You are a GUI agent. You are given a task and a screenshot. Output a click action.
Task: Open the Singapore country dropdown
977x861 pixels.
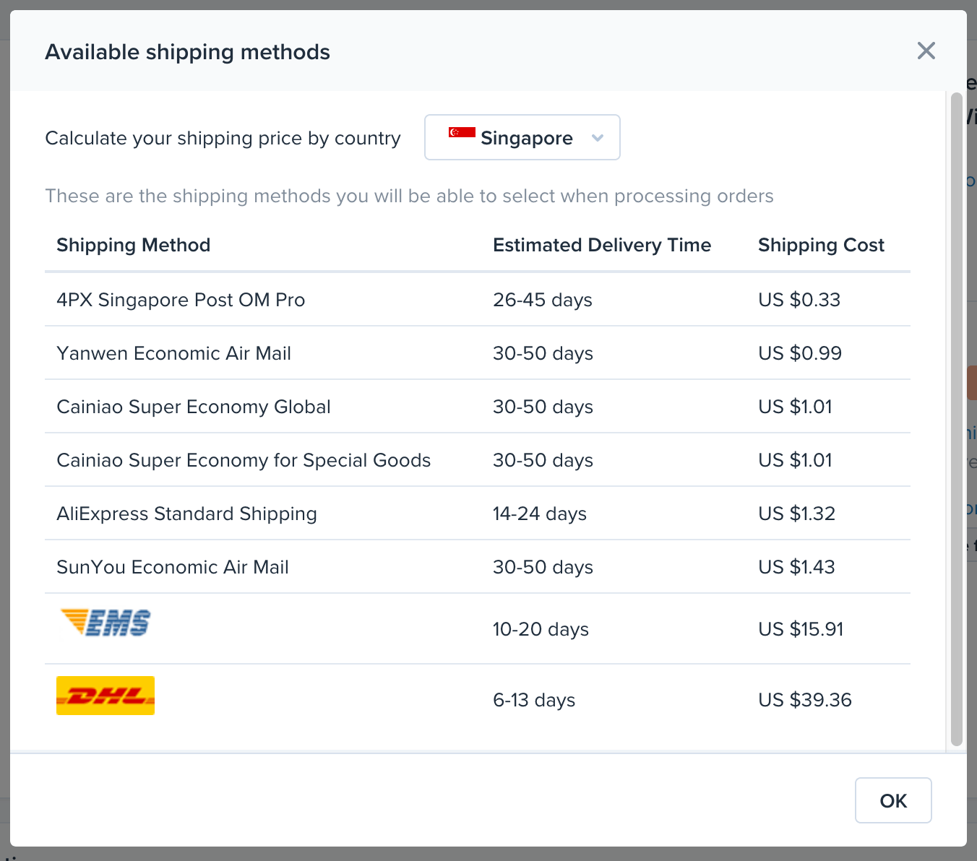click(522, 137)
